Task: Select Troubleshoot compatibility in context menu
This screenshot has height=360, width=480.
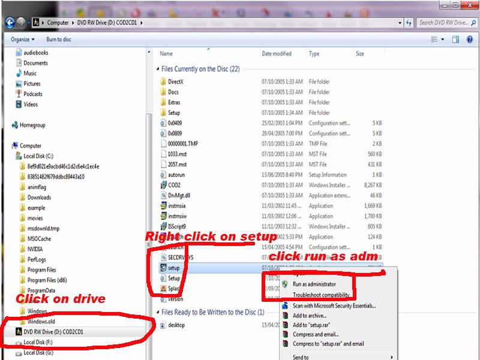Action: (320, 295)
